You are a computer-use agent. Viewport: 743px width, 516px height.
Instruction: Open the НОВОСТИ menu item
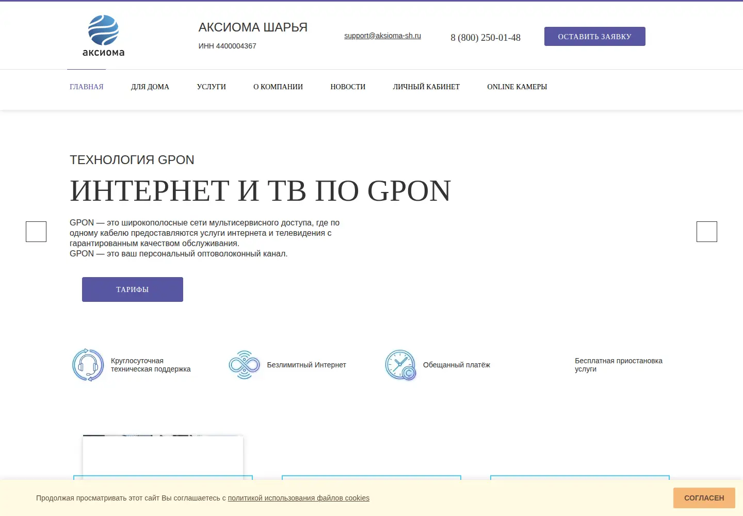coord(348,87)
